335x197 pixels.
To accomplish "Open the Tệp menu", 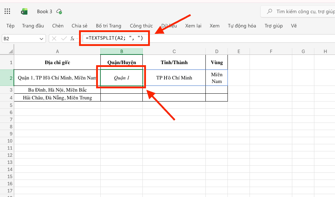I will pos(10,26).
